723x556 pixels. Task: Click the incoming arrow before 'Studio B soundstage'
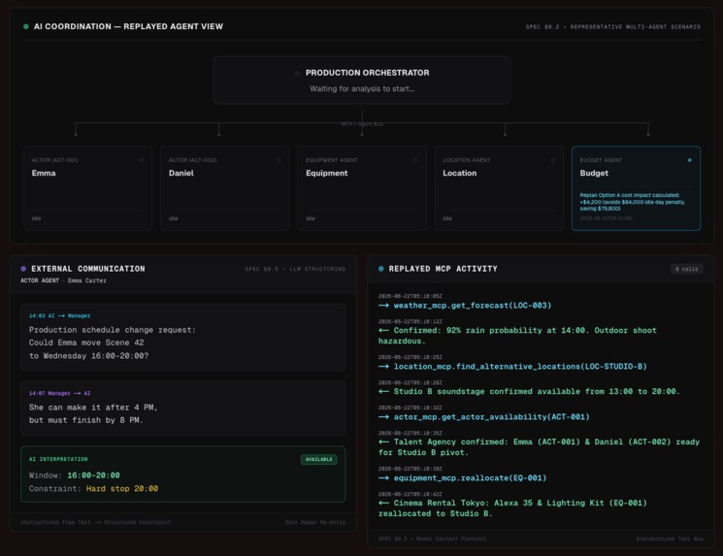pyautogui.click(x=383, y=391)
